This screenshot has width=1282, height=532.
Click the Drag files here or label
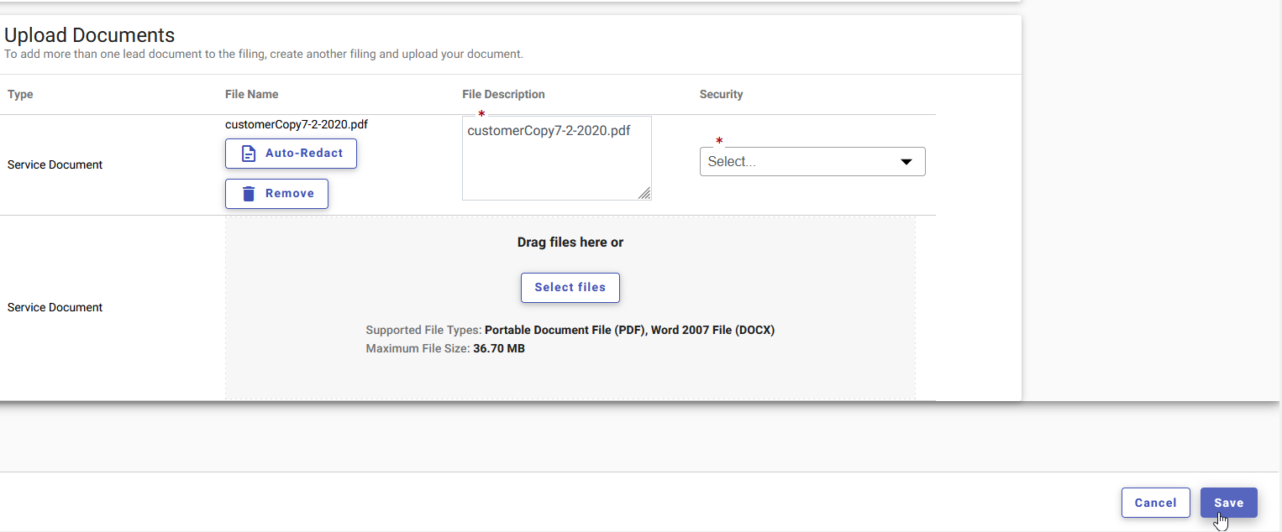(x=570, y=242)
